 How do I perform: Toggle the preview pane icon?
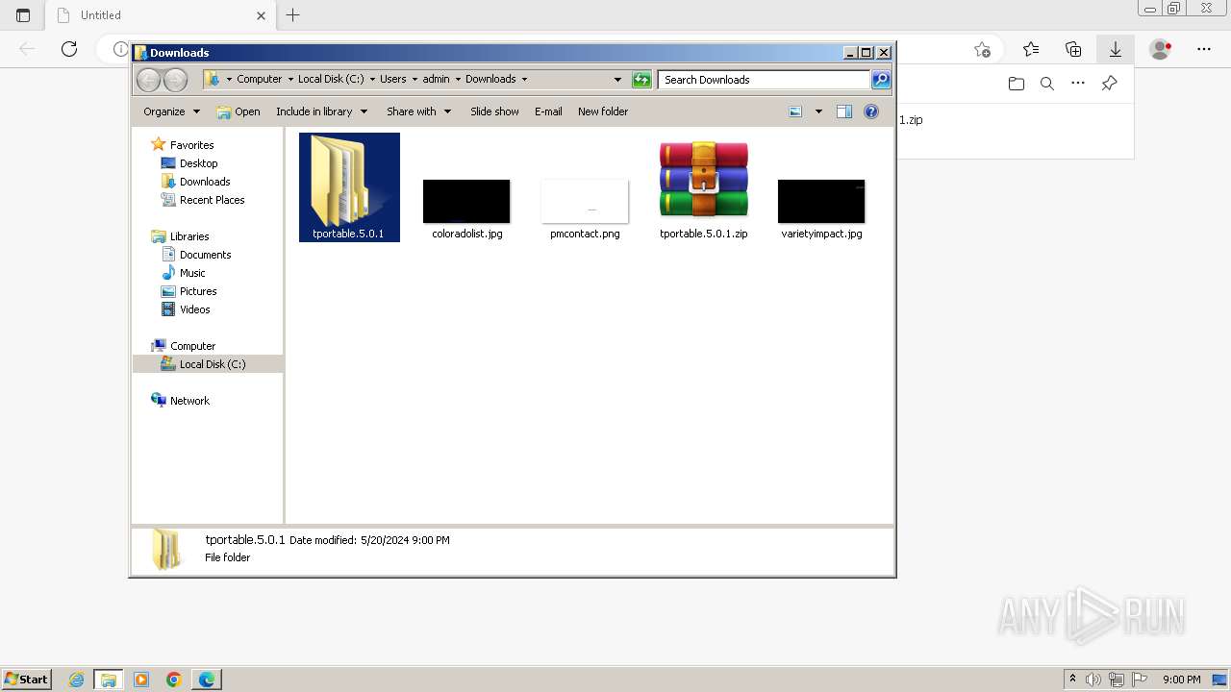844,111
